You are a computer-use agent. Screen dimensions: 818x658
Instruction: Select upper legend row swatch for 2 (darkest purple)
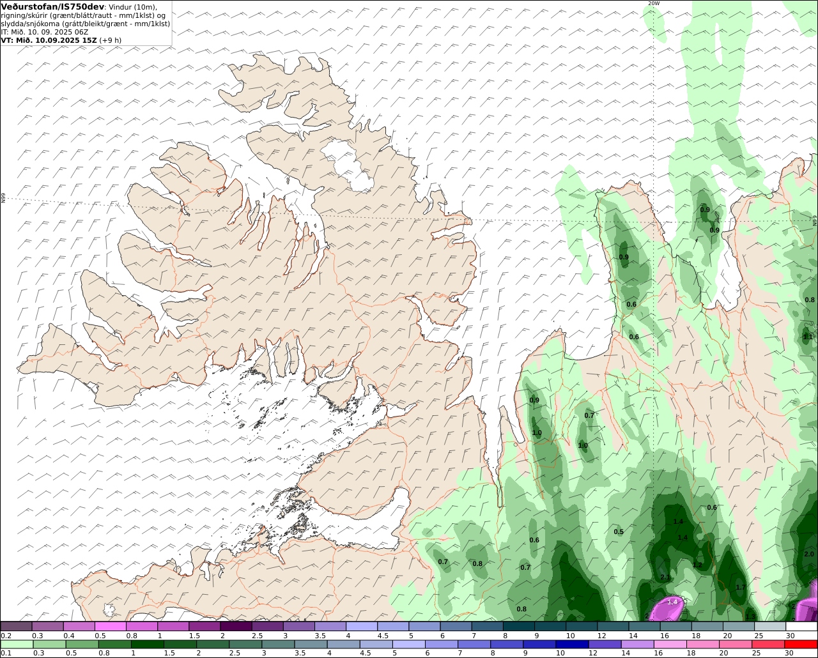236,627
